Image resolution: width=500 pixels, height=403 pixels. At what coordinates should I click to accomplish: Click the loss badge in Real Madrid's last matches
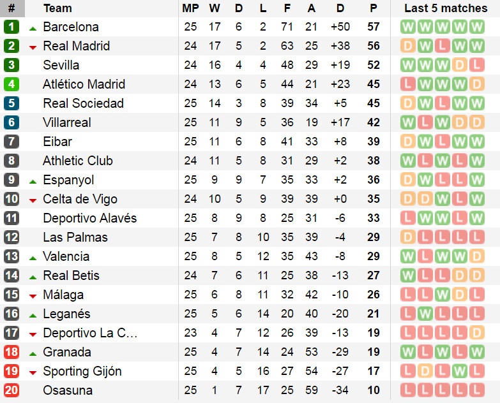[442, 46]
